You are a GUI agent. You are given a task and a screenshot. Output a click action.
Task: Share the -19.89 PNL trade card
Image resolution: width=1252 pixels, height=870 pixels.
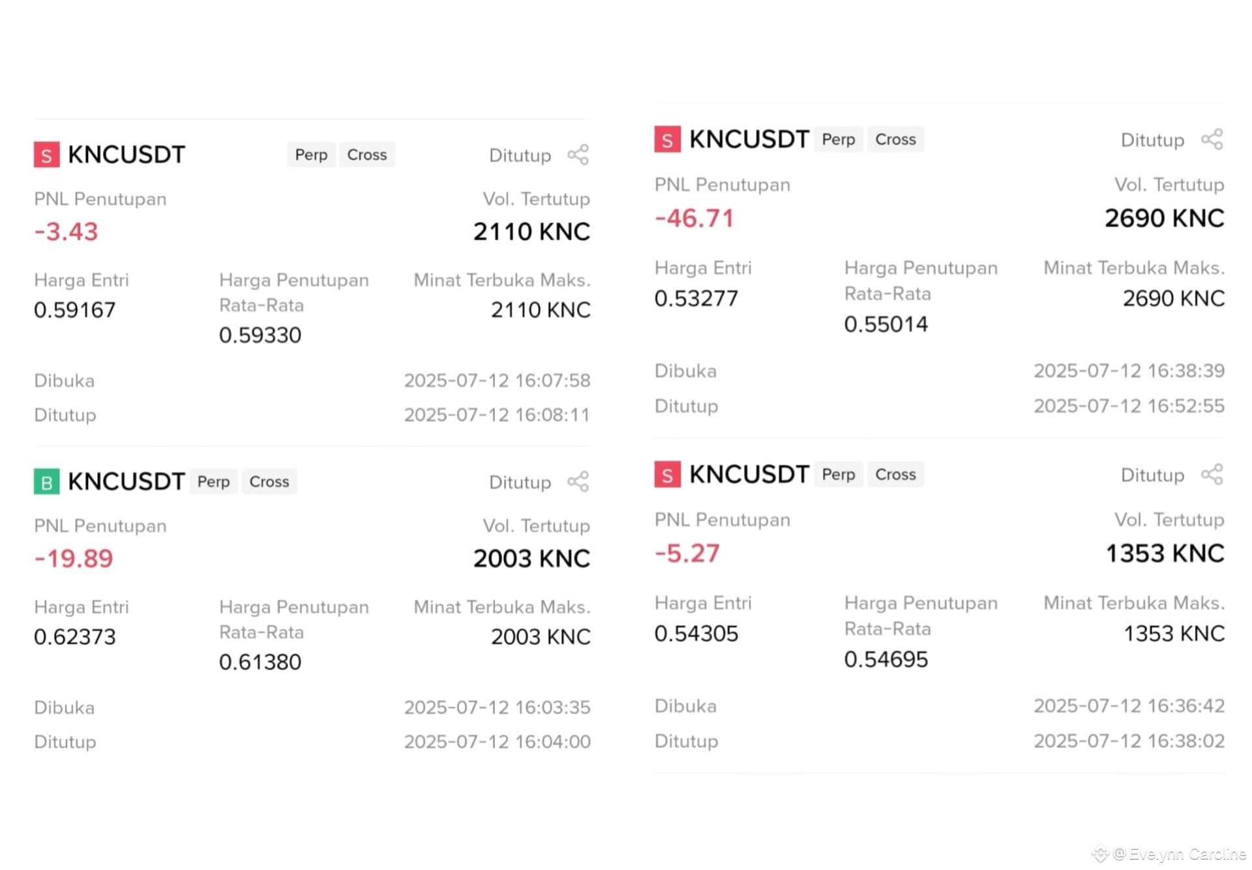point(578,481)
